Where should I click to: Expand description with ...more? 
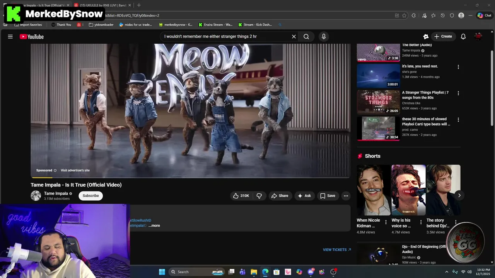click(x=154, y=226)
